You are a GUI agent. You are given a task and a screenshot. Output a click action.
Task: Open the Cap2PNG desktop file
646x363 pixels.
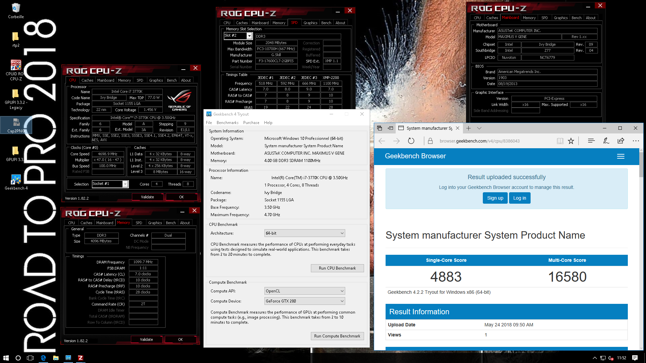(x=16, y=125)
